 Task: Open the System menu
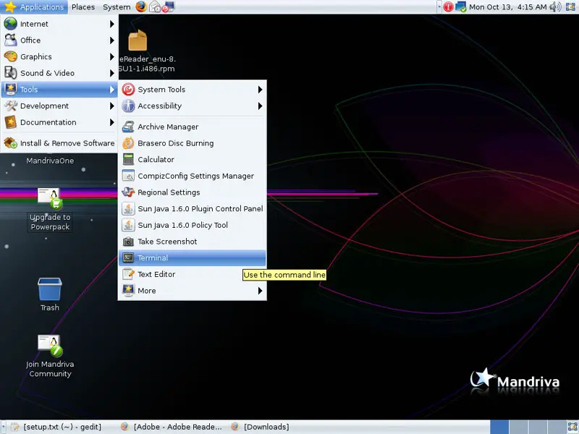pyautogui.click(x=117, y=7)
